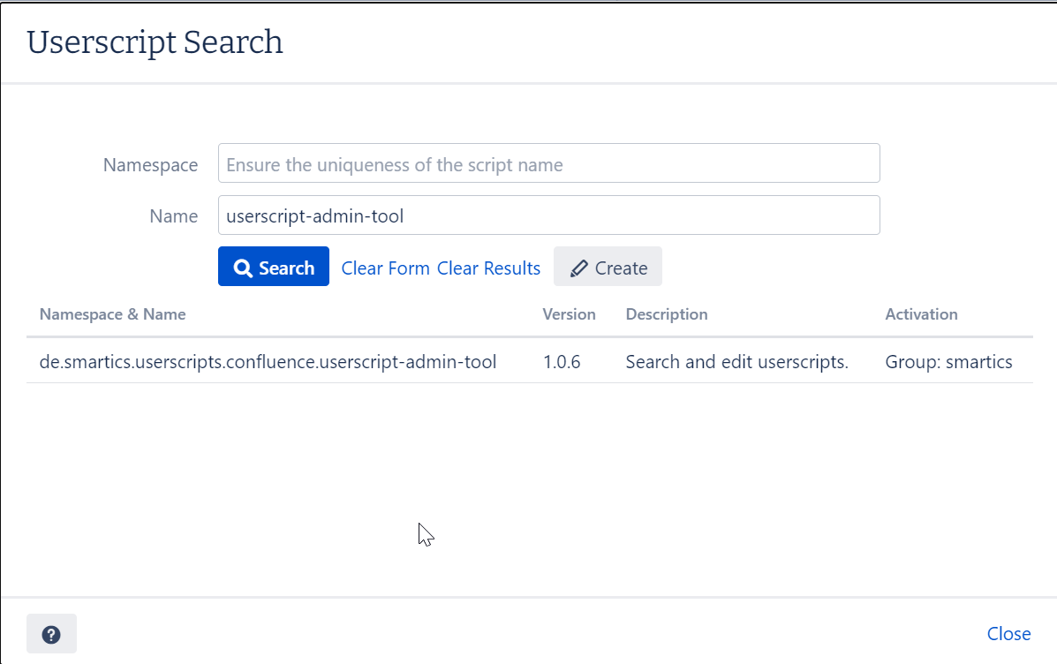Screen dimensions: 1057x664
Task: Close the Userscript Search dialog
Action: [x=1008, y=633]
